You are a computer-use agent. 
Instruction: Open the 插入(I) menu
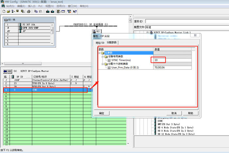click(32, 6)
